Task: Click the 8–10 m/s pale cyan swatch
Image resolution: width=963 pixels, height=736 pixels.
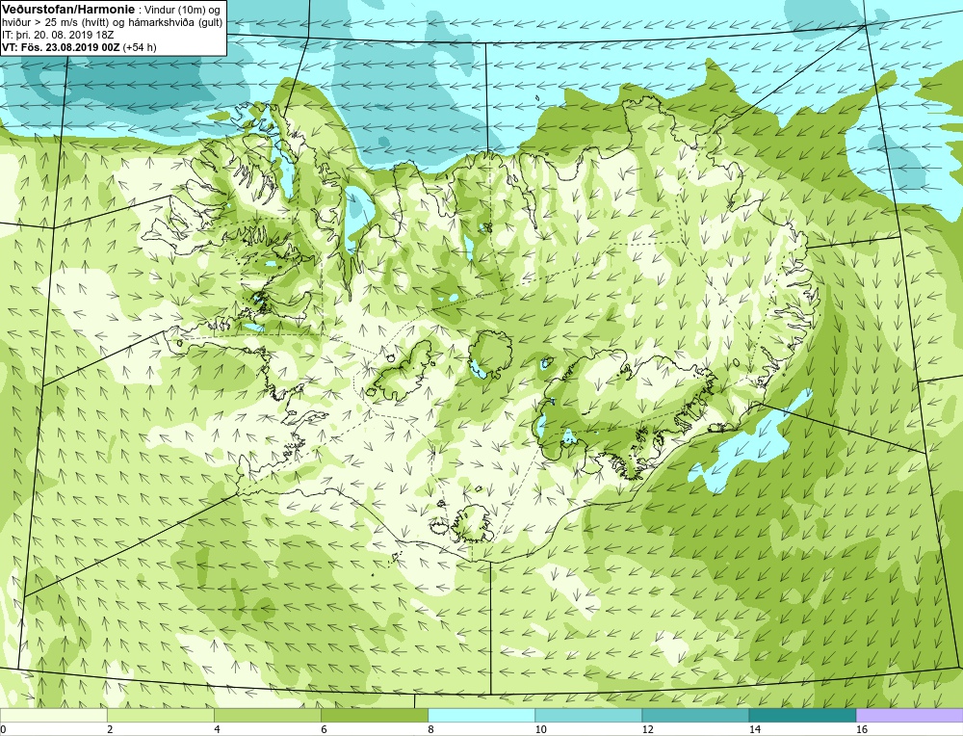Action: tap(481, 715)
